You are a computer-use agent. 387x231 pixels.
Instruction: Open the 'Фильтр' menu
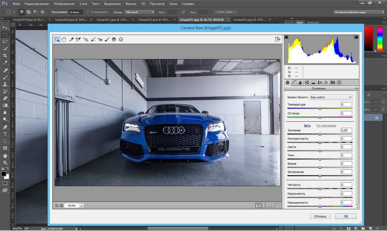click(131, 4)
